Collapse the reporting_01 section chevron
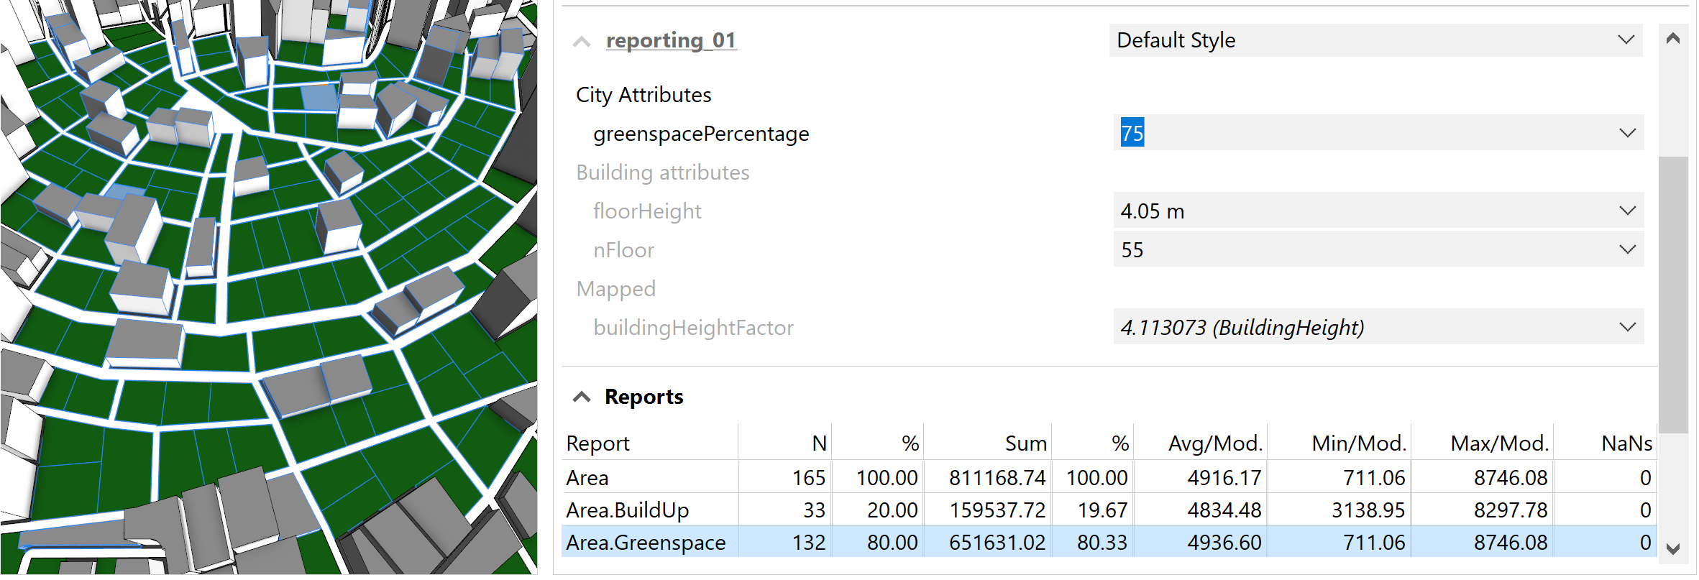 click(582, 42)
